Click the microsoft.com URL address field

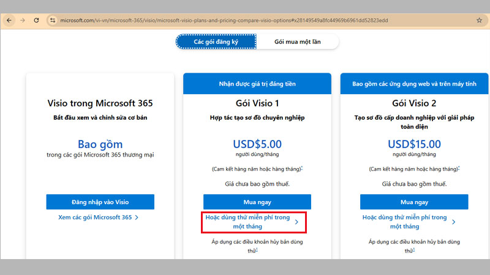245,20
